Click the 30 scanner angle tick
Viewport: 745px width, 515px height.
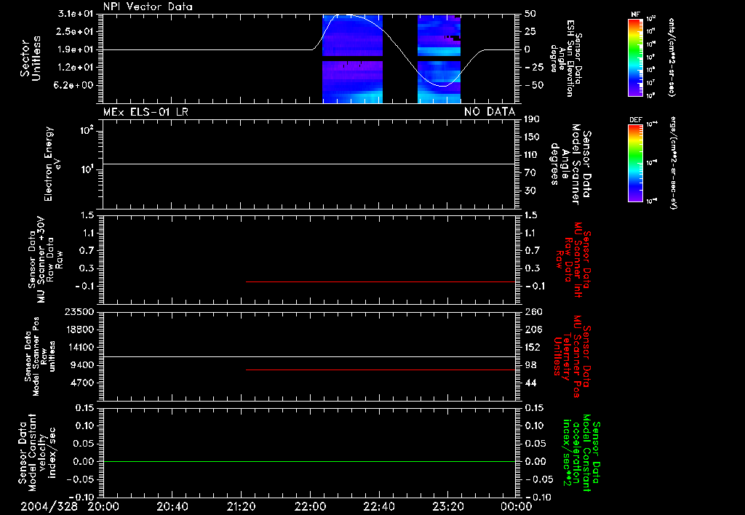[530, 191]
